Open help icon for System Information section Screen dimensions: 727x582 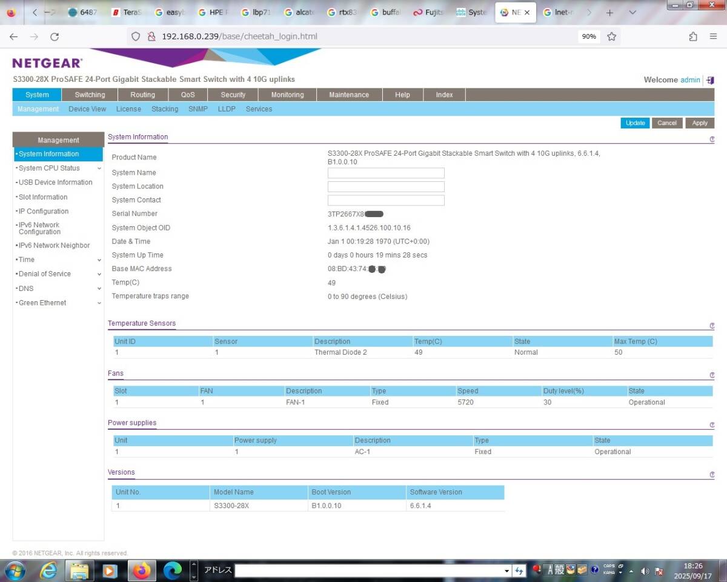click(x=712, y=139)
